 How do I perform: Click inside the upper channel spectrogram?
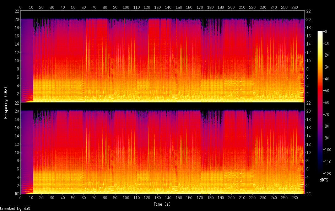pyautogui.click(x=162, y=57)
